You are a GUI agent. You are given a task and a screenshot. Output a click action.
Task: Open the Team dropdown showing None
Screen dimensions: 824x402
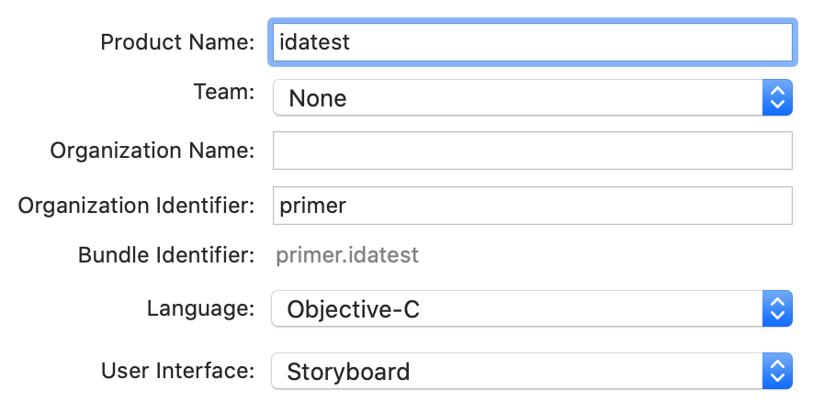click(519, 97)
